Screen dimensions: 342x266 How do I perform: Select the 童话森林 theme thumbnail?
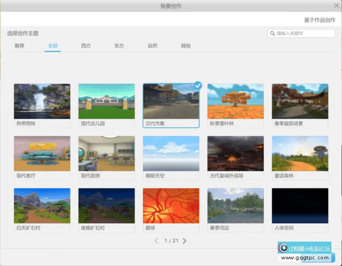click(300, 153)
